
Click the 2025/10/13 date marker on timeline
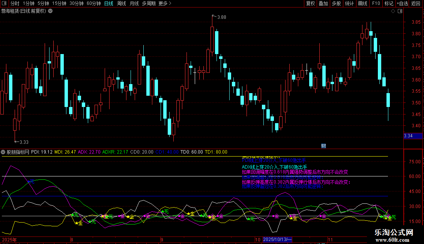pyautogui.click(x=278, y=239)
